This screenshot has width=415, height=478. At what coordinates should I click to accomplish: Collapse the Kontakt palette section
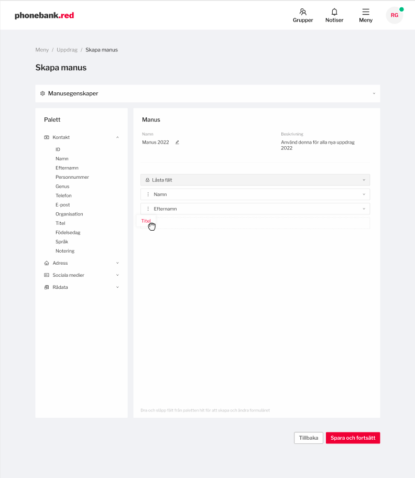[117, 137]
